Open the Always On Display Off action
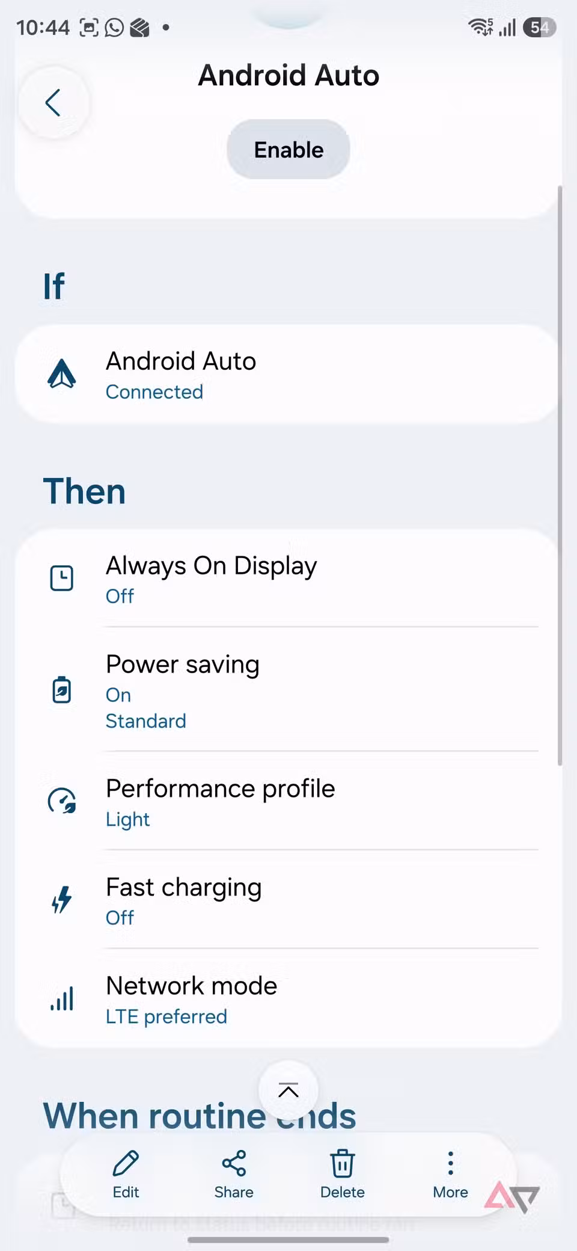Viewport: 577px width, 1251px height. pos(288,578)
